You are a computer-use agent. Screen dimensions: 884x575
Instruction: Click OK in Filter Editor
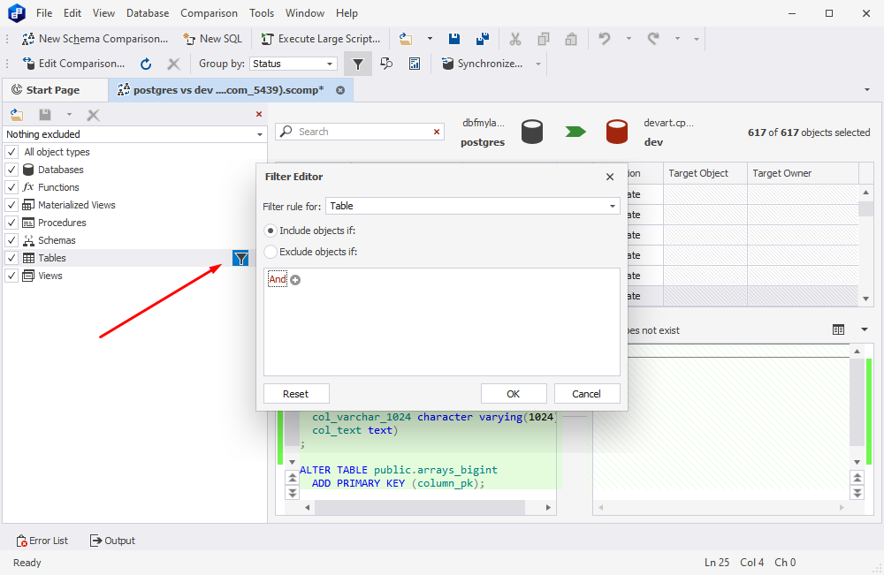click(x=514, y=394)
